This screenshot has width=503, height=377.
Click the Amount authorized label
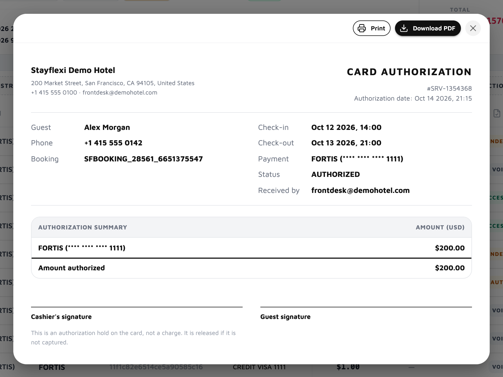71,268
